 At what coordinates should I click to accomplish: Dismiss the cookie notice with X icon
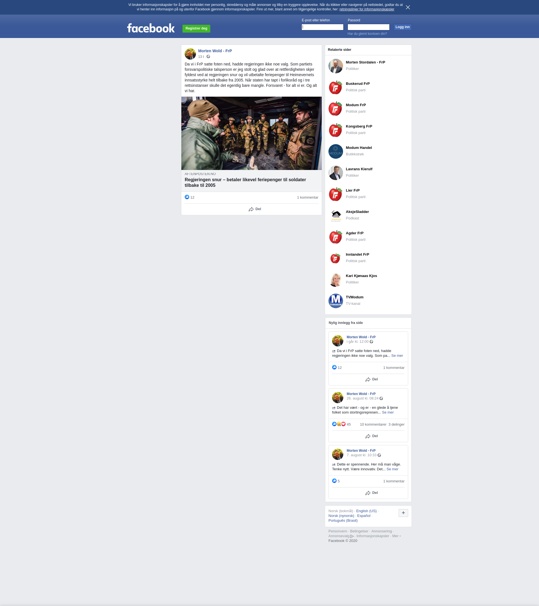tap(408, 7)
